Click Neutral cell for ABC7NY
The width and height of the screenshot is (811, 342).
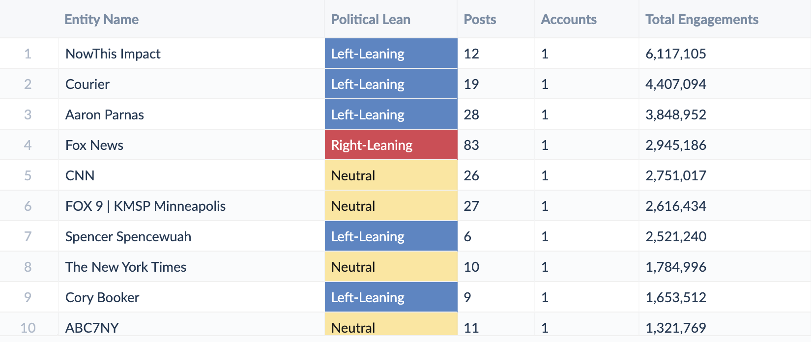(x=391, y=324)
